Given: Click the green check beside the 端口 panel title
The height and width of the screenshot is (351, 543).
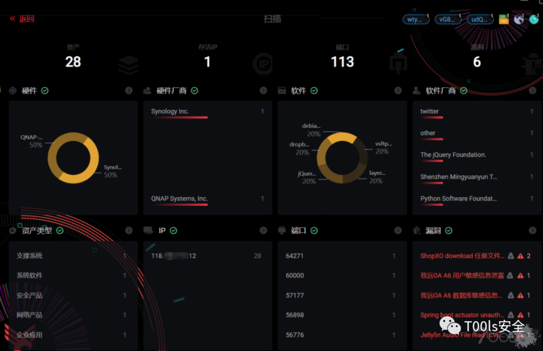Looking at the screenshot, I should pos(314,231).
